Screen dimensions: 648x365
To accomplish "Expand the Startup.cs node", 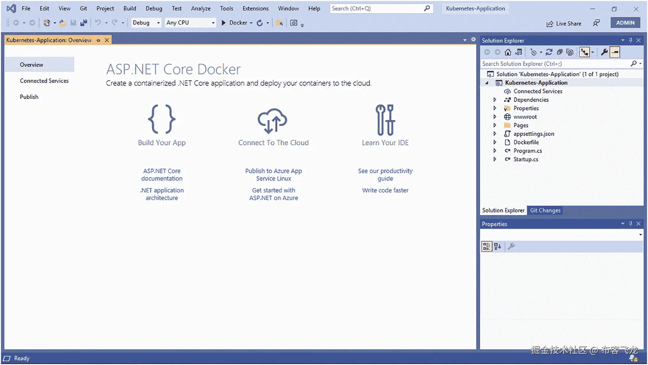I will click(495, 159).
